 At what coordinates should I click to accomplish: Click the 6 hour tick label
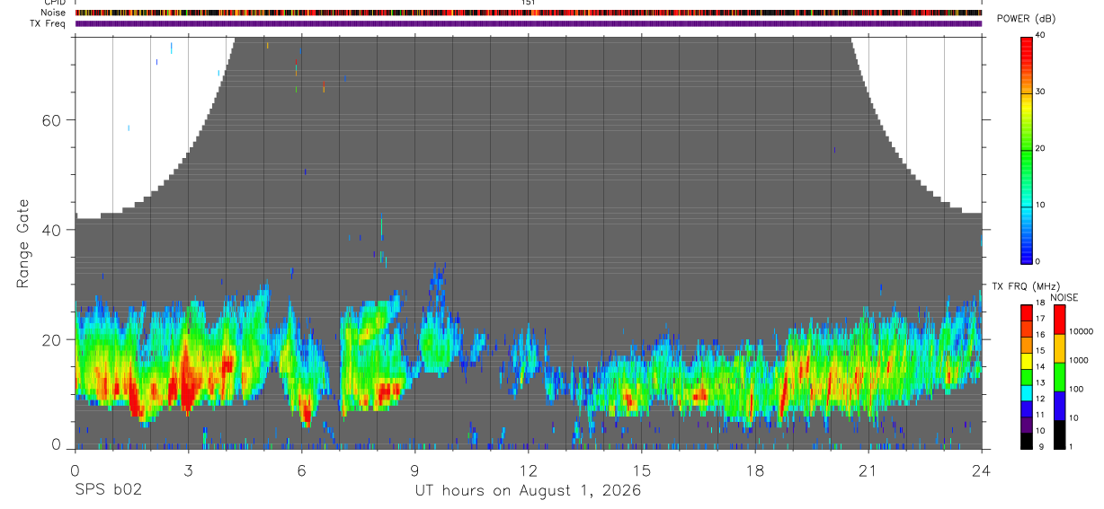(301, 470)
